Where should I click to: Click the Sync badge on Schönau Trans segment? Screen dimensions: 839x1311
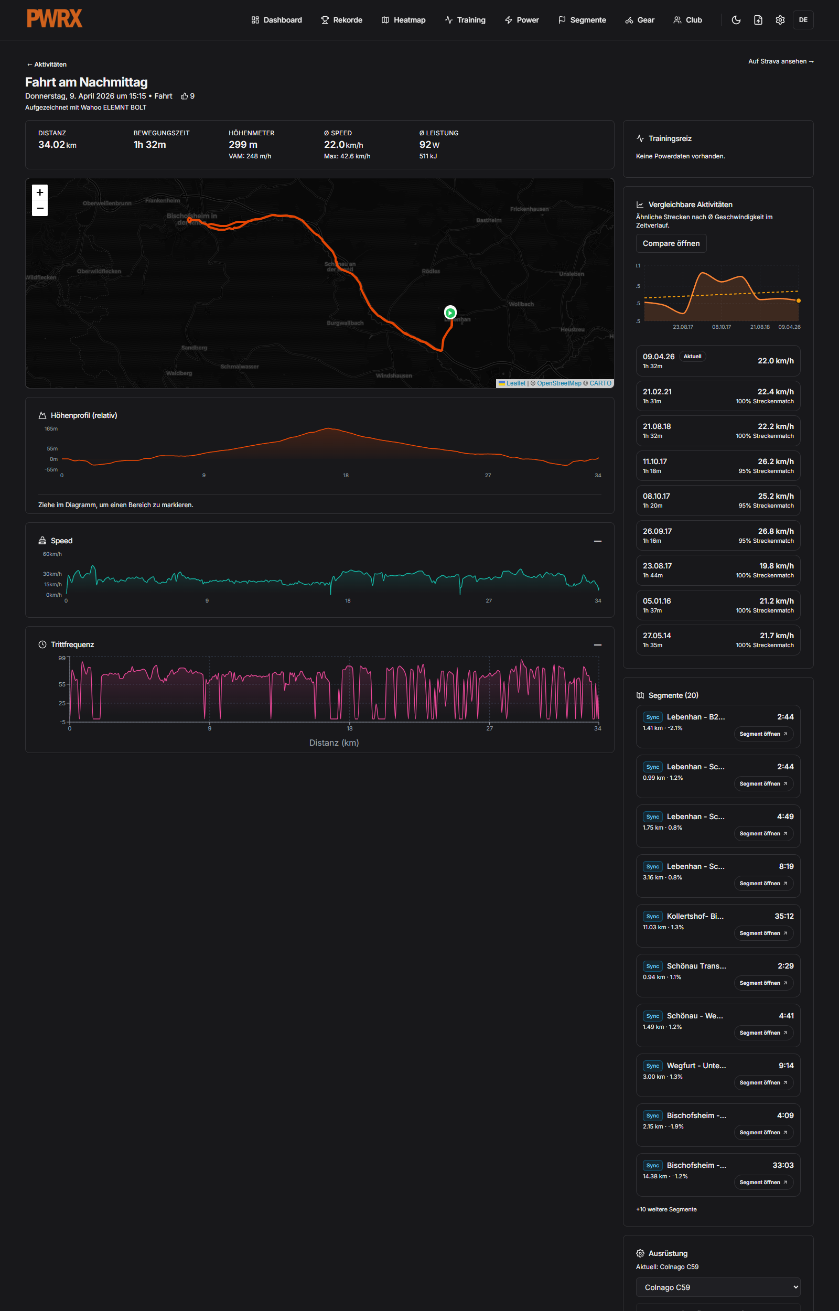pos(652,966)
